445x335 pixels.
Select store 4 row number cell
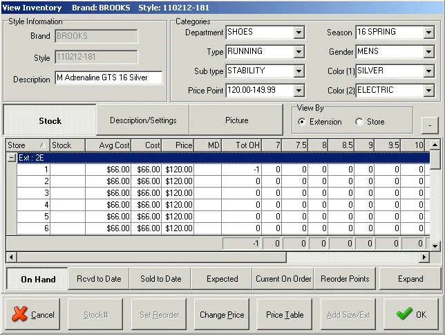[x=33, y=205]
